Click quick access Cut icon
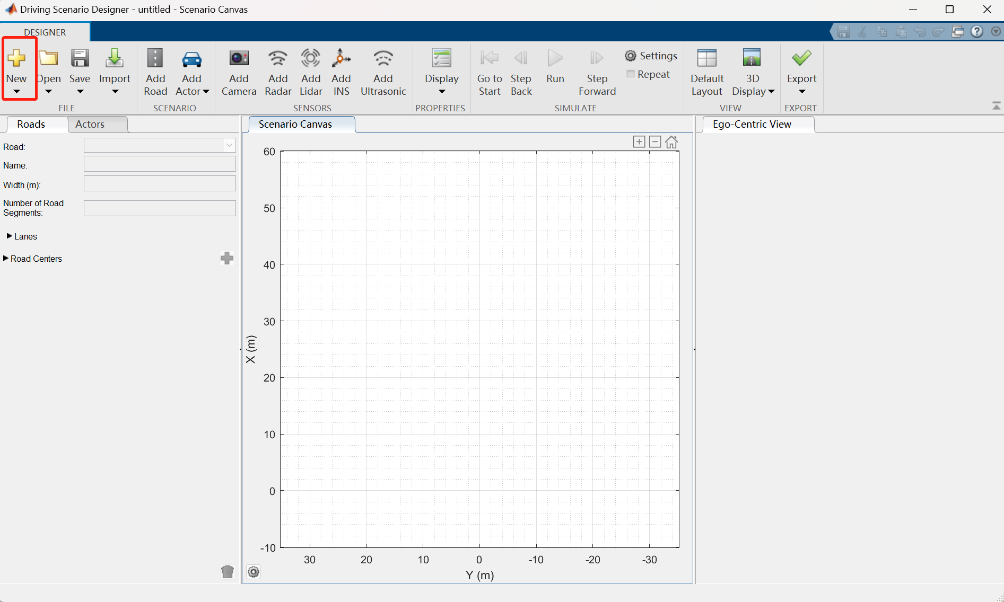The image size is (1004, 602). [x=862, y=32]
